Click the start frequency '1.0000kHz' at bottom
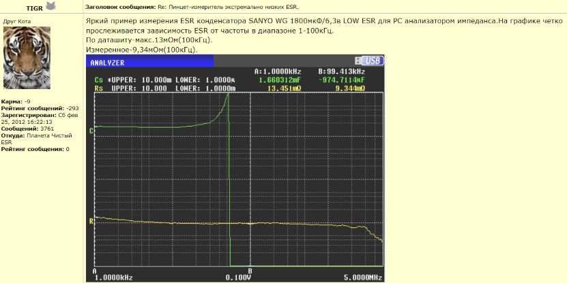The image size is (567, 283). 113,278
